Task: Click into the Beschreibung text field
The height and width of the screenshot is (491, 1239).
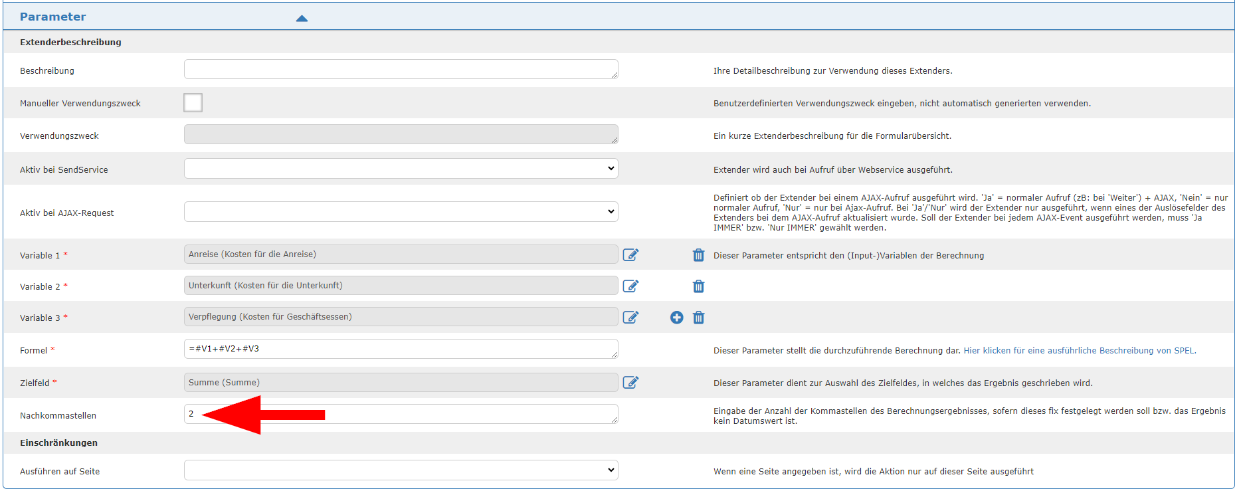Action: (401, 70)
